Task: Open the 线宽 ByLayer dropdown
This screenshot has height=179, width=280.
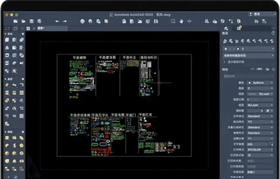Action: pyautogui.click(x=259, y=105)
